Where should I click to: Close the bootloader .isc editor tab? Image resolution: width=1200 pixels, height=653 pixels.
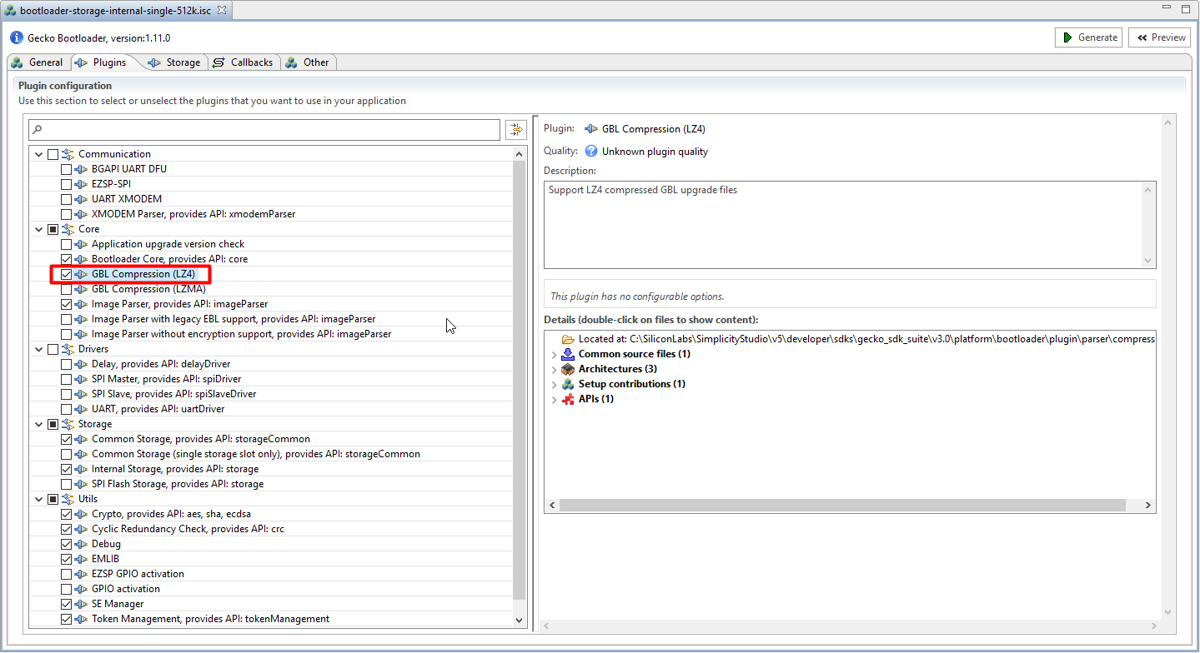[x=223, y=12]
